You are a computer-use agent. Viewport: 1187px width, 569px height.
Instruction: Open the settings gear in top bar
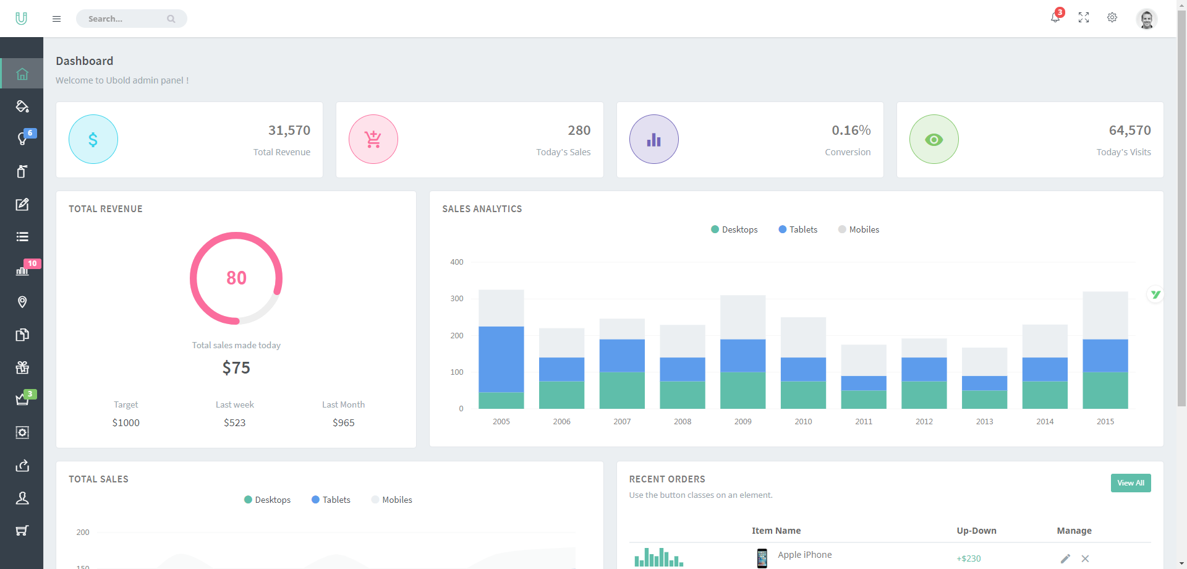(1112, 17)
